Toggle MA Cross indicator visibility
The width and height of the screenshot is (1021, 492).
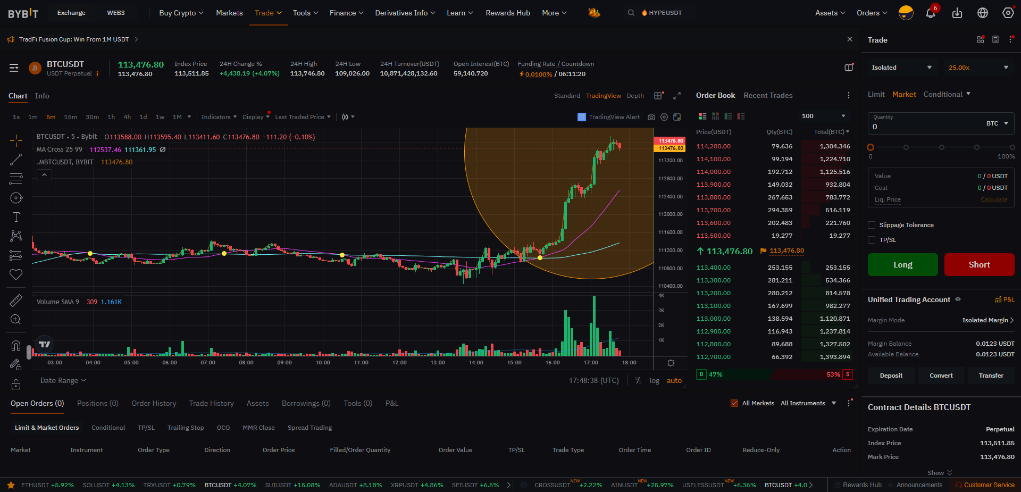click(x=163, y=149)
